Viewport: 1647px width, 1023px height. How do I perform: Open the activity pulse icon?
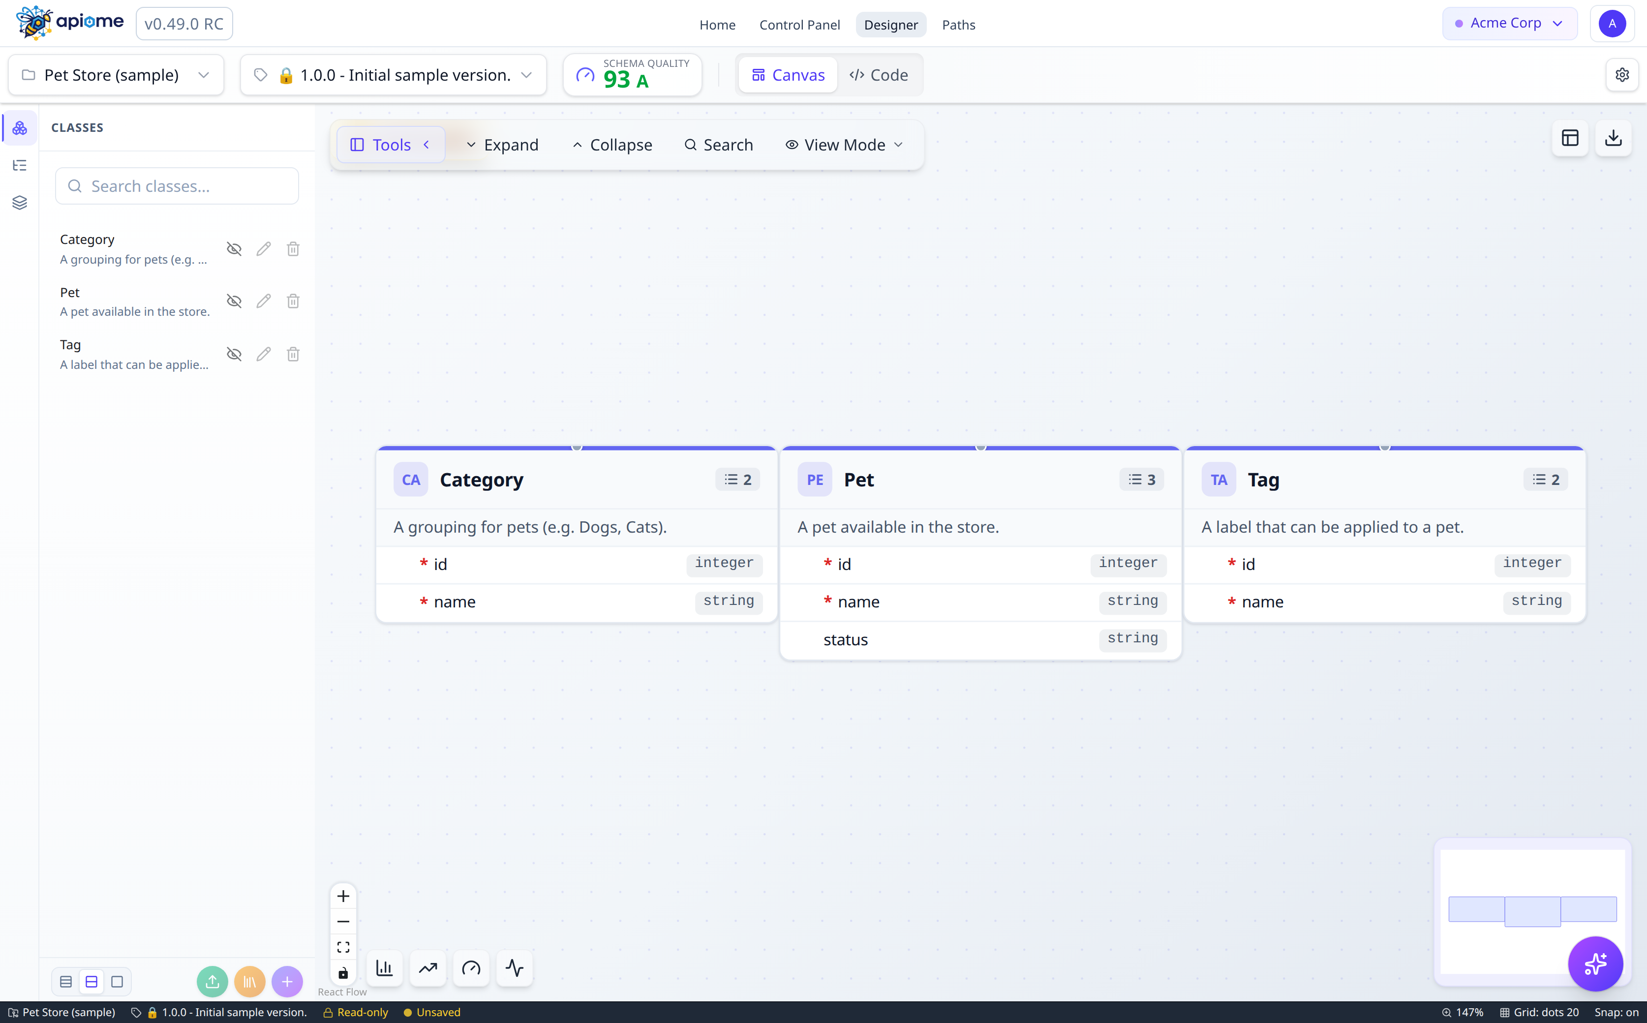point(514,968)
